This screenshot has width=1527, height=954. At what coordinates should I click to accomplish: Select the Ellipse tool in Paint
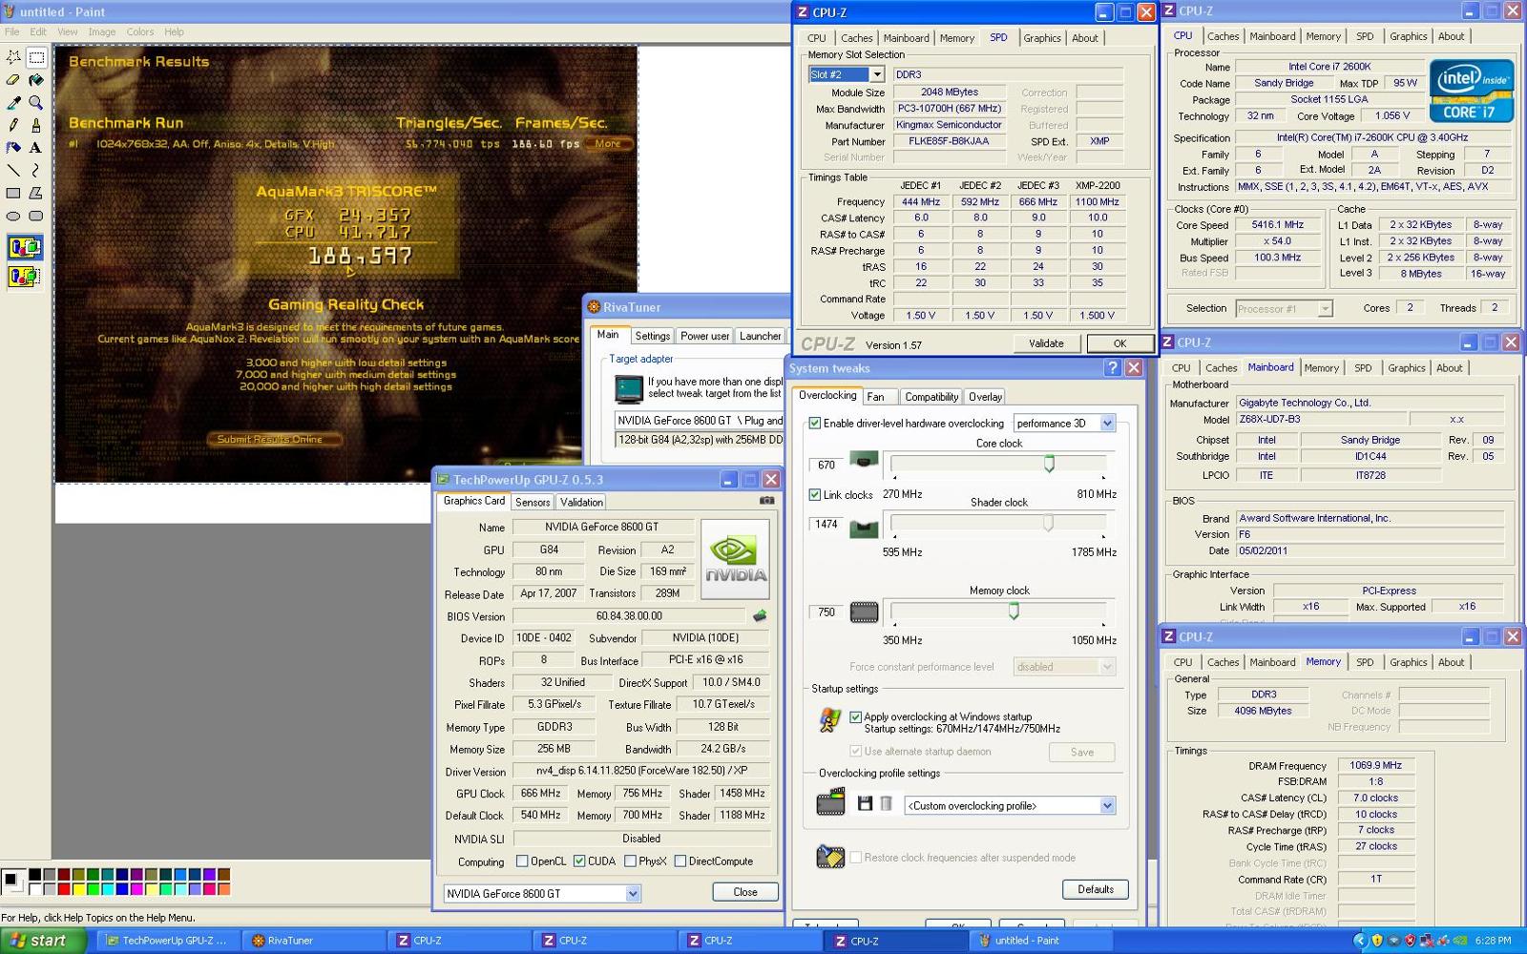click(13, 216)
